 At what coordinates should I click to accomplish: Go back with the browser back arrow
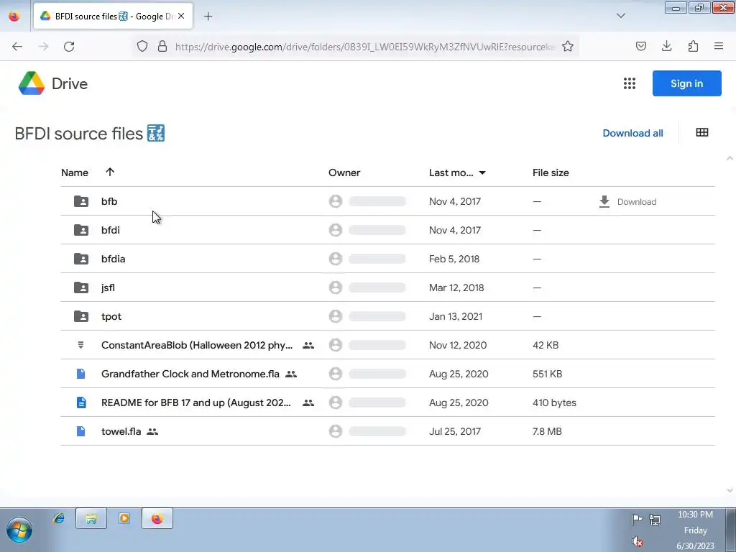(x=17, y=47)
